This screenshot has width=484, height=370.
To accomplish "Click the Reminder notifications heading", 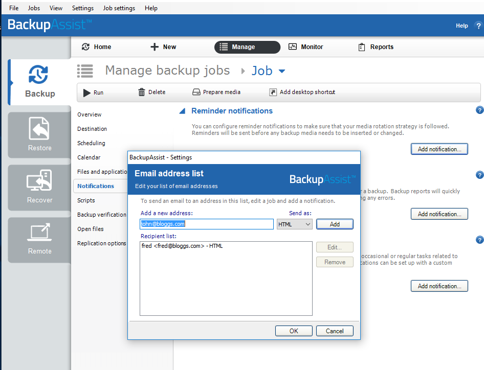I will pos(232,111).
